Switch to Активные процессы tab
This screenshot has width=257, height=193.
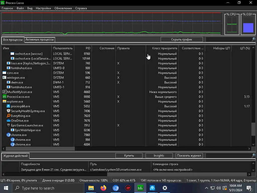(x=39, y=39)
